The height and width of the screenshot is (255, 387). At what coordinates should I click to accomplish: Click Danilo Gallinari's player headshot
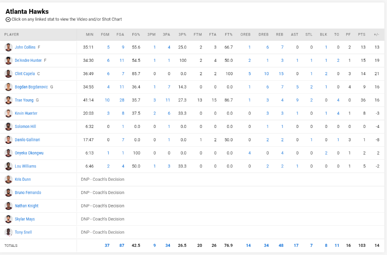[x=9, y=140]
